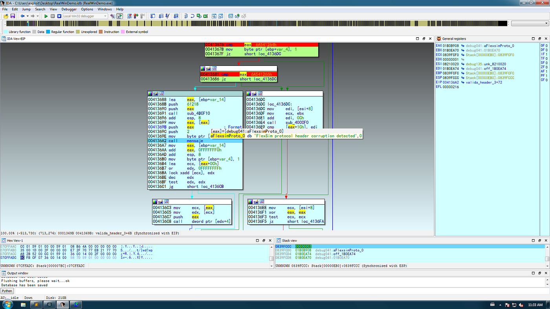The image size is (550, 309).
Task: Open IDA from the Windows taskbar icon
Action: (63, 304)
